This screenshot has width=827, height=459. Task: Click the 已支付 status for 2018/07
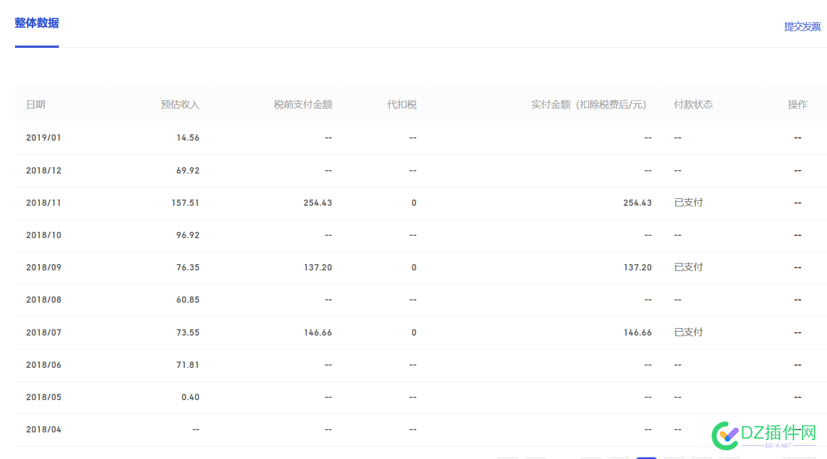tap(689, 332)
